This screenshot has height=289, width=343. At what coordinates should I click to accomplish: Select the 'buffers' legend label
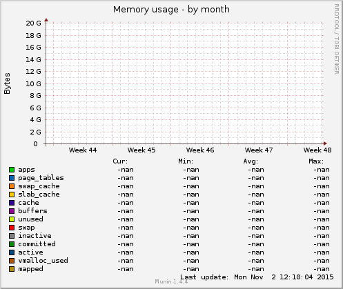click(x=32, y=211)
